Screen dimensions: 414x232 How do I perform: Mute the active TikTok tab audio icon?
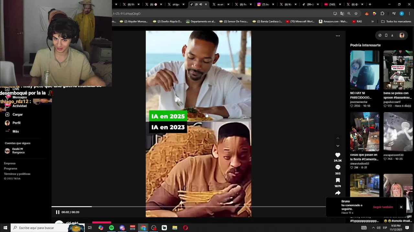(201, 5)
